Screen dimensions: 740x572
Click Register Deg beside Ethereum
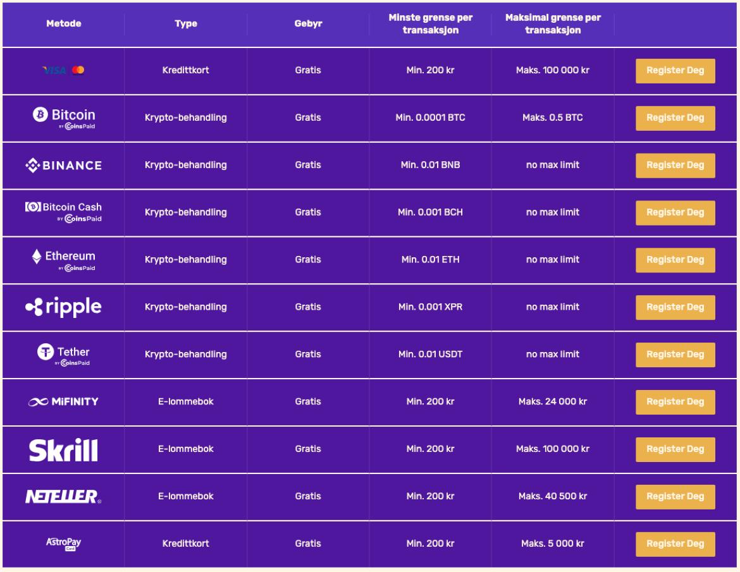click(675, 260)
